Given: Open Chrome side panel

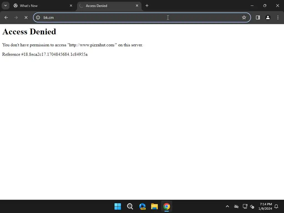Looking at the screenshot, I should click(x=258, y=17).
